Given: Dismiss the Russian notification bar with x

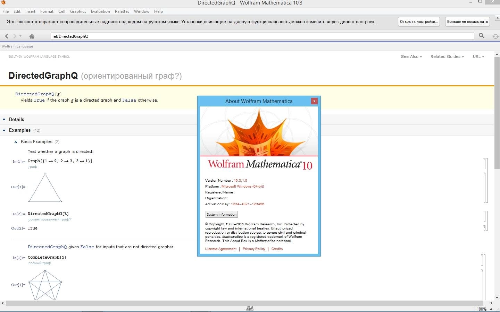Looking at the screenshot, I should (x=497, y=18).
